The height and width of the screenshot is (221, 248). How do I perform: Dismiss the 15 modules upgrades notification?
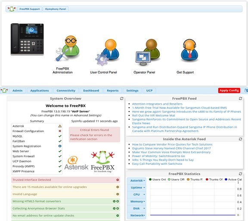pos(118,187)
